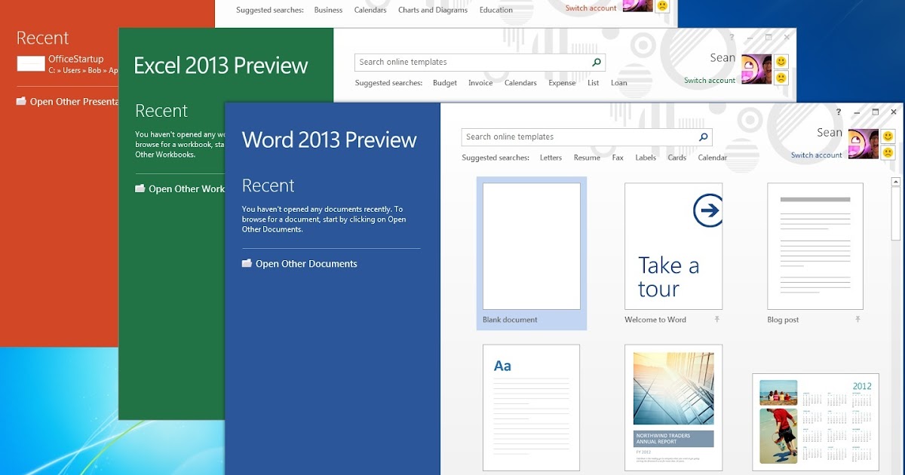
Task: Select Fax suggested search in Word
Action: [618, 158]
